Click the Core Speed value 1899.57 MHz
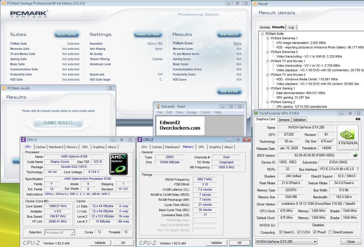 (58, 206)
